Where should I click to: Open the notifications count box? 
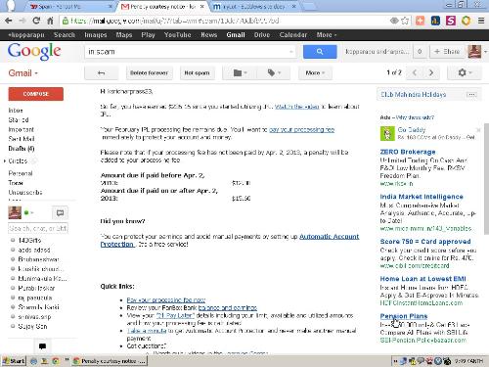420,52
